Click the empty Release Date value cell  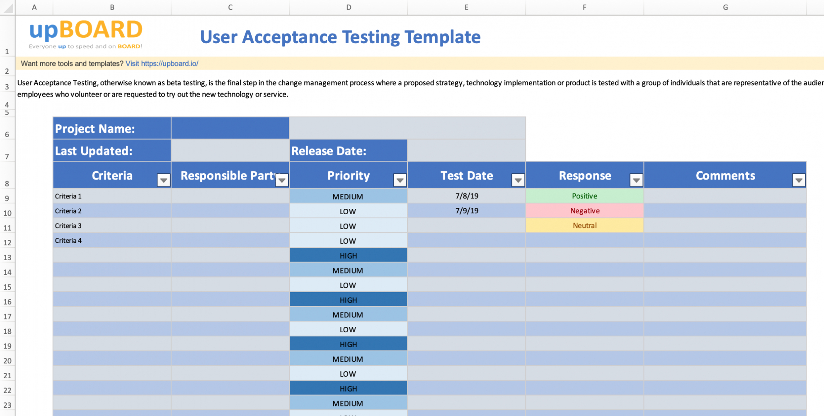[x=466, y=151]
